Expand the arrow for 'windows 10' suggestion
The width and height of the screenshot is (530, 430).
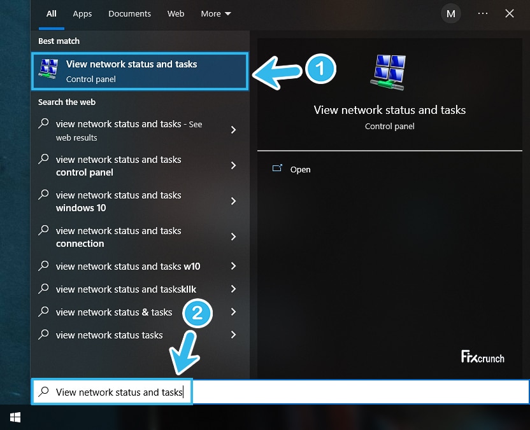pyautogui.click(x=233, y=201)
